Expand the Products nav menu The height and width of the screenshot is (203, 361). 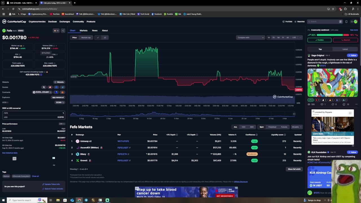tap(91, 21)
